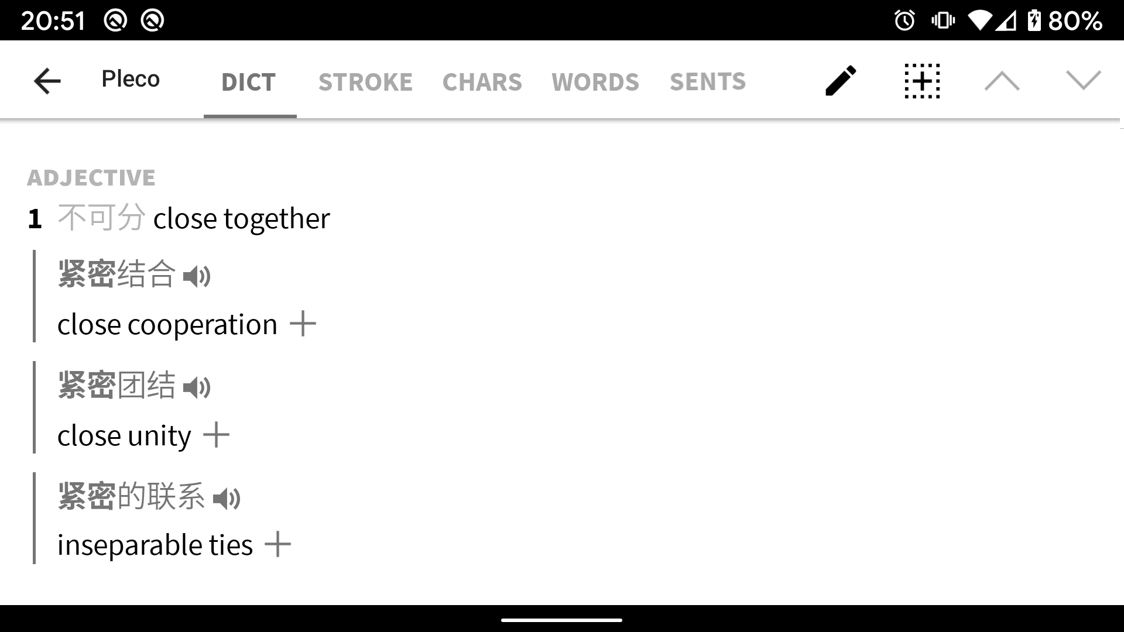Tap the alarm icon in status bar
Image resolution: width=1124 pixels, height=632 pixels.
(x=904, y=21)
